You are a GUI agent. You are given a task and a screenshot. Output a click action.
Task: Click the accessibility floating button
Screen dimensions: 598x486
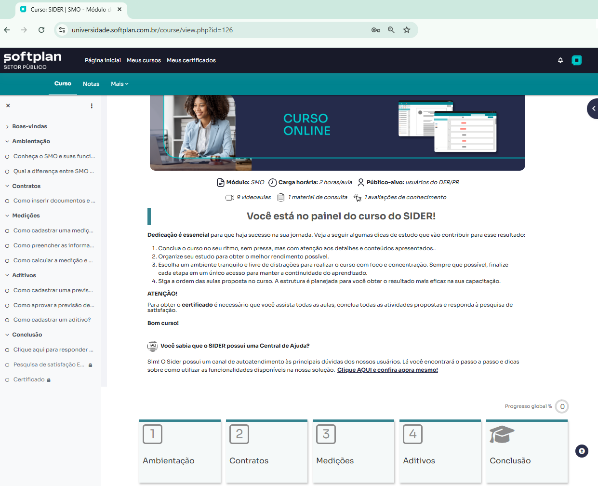click(582, 451)
